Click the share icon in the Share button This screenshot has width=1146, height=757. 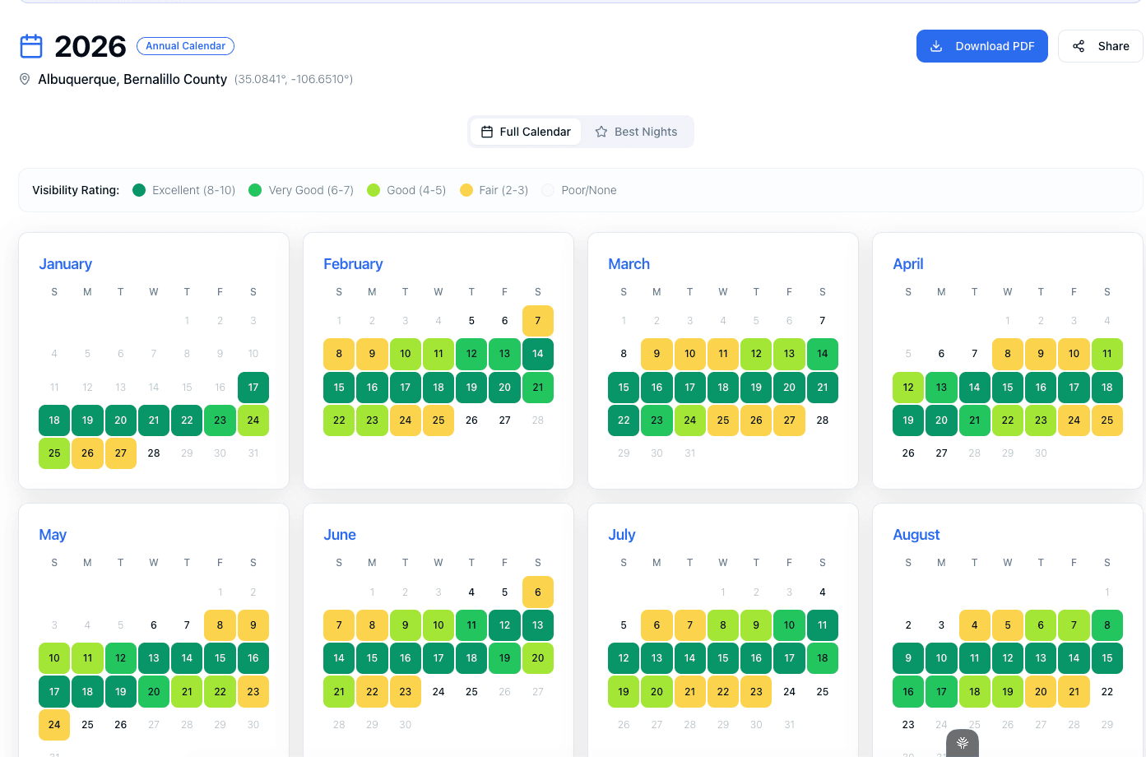point(1079,46)
